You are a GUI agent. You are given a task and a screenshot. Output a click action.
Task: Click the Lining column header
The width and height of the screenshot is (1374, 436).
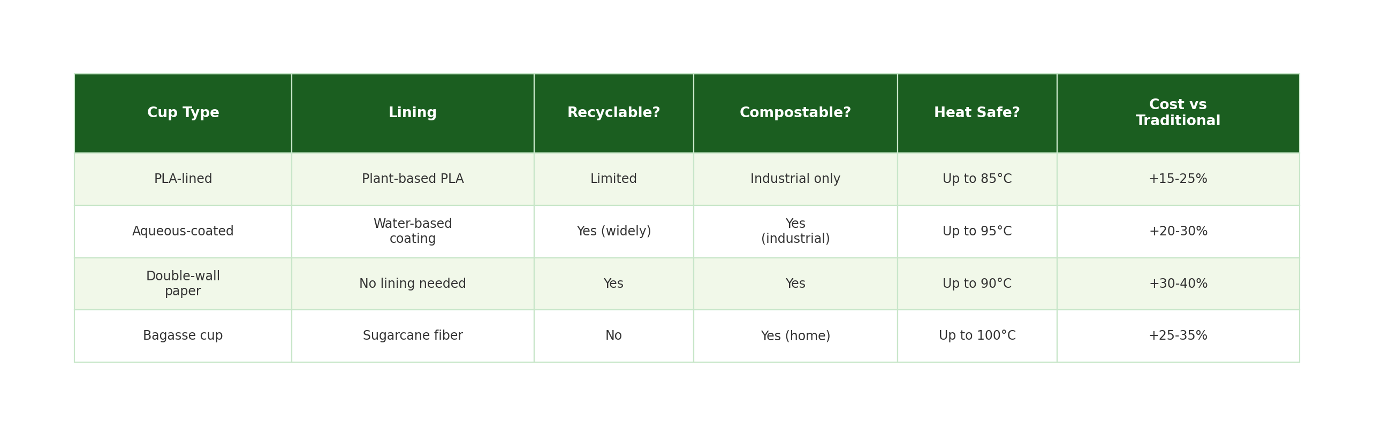(413, 113)
